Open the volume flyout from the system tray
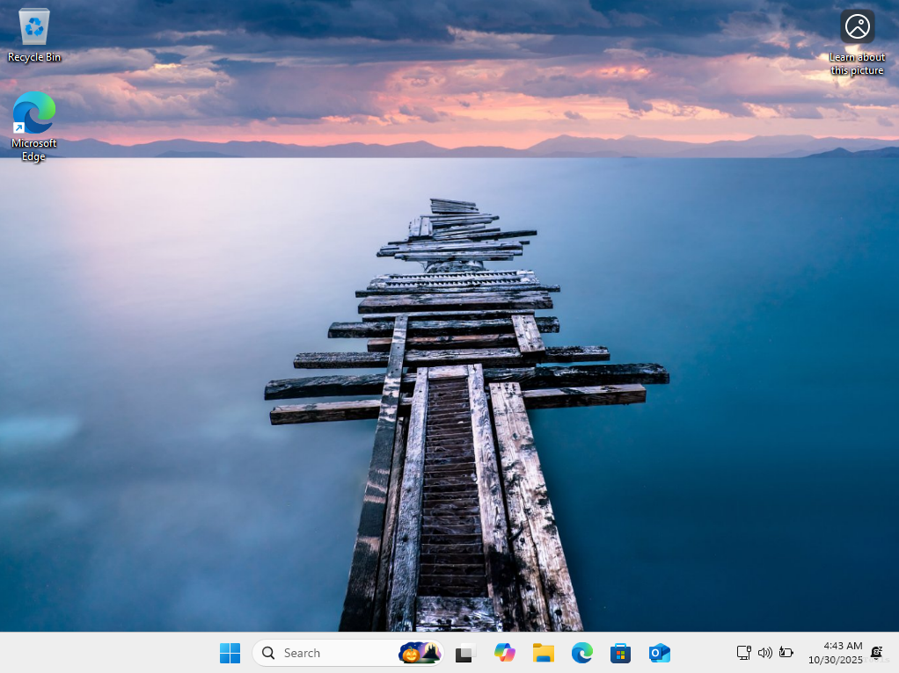This screenshot has width=899, height=673. 765,653
